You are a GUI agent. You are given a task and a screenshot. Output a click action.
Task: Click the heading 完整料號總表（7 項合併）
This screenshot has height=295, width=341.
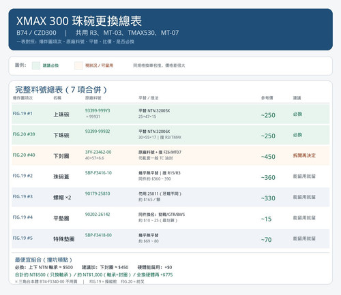pyautogui.click(x=61, y=90)
